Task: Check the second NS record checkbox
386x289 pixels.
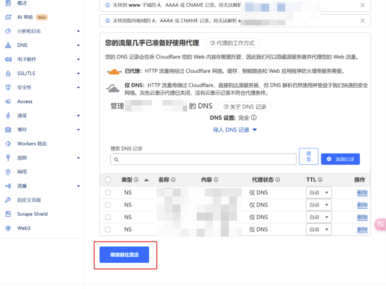Action: [108, 205]
